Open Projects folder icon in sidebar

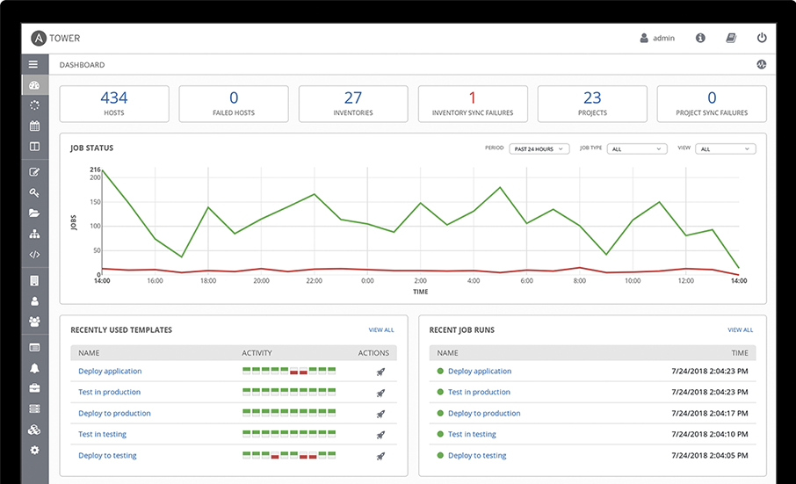click(34, 213)
